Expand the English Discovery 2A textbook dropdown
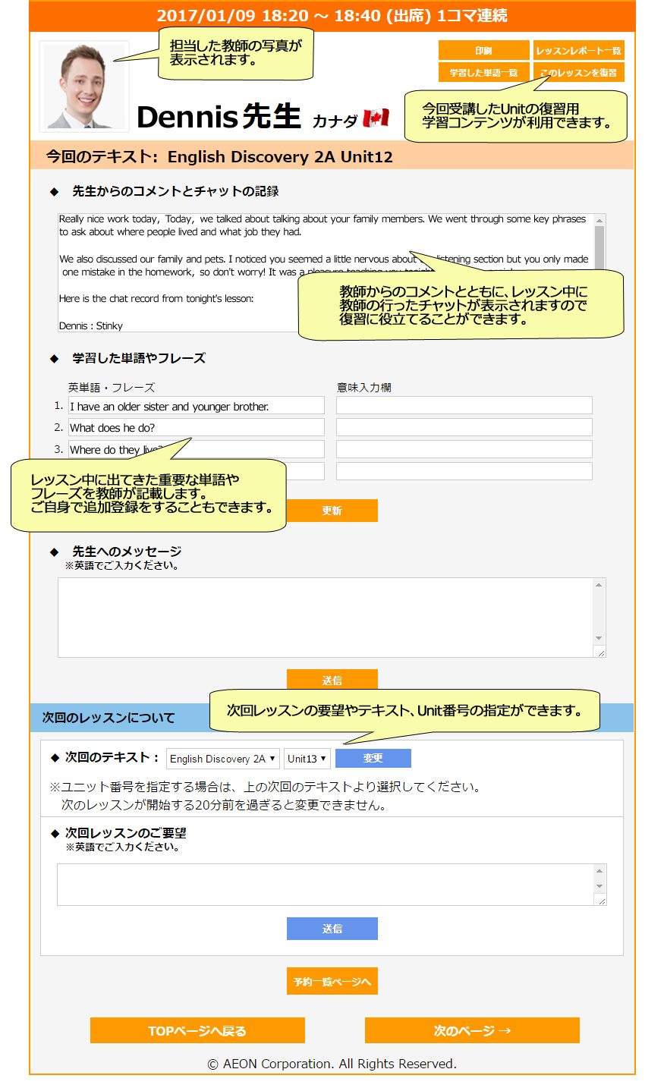The image size is (664, 1091). (x=222, y=759)
